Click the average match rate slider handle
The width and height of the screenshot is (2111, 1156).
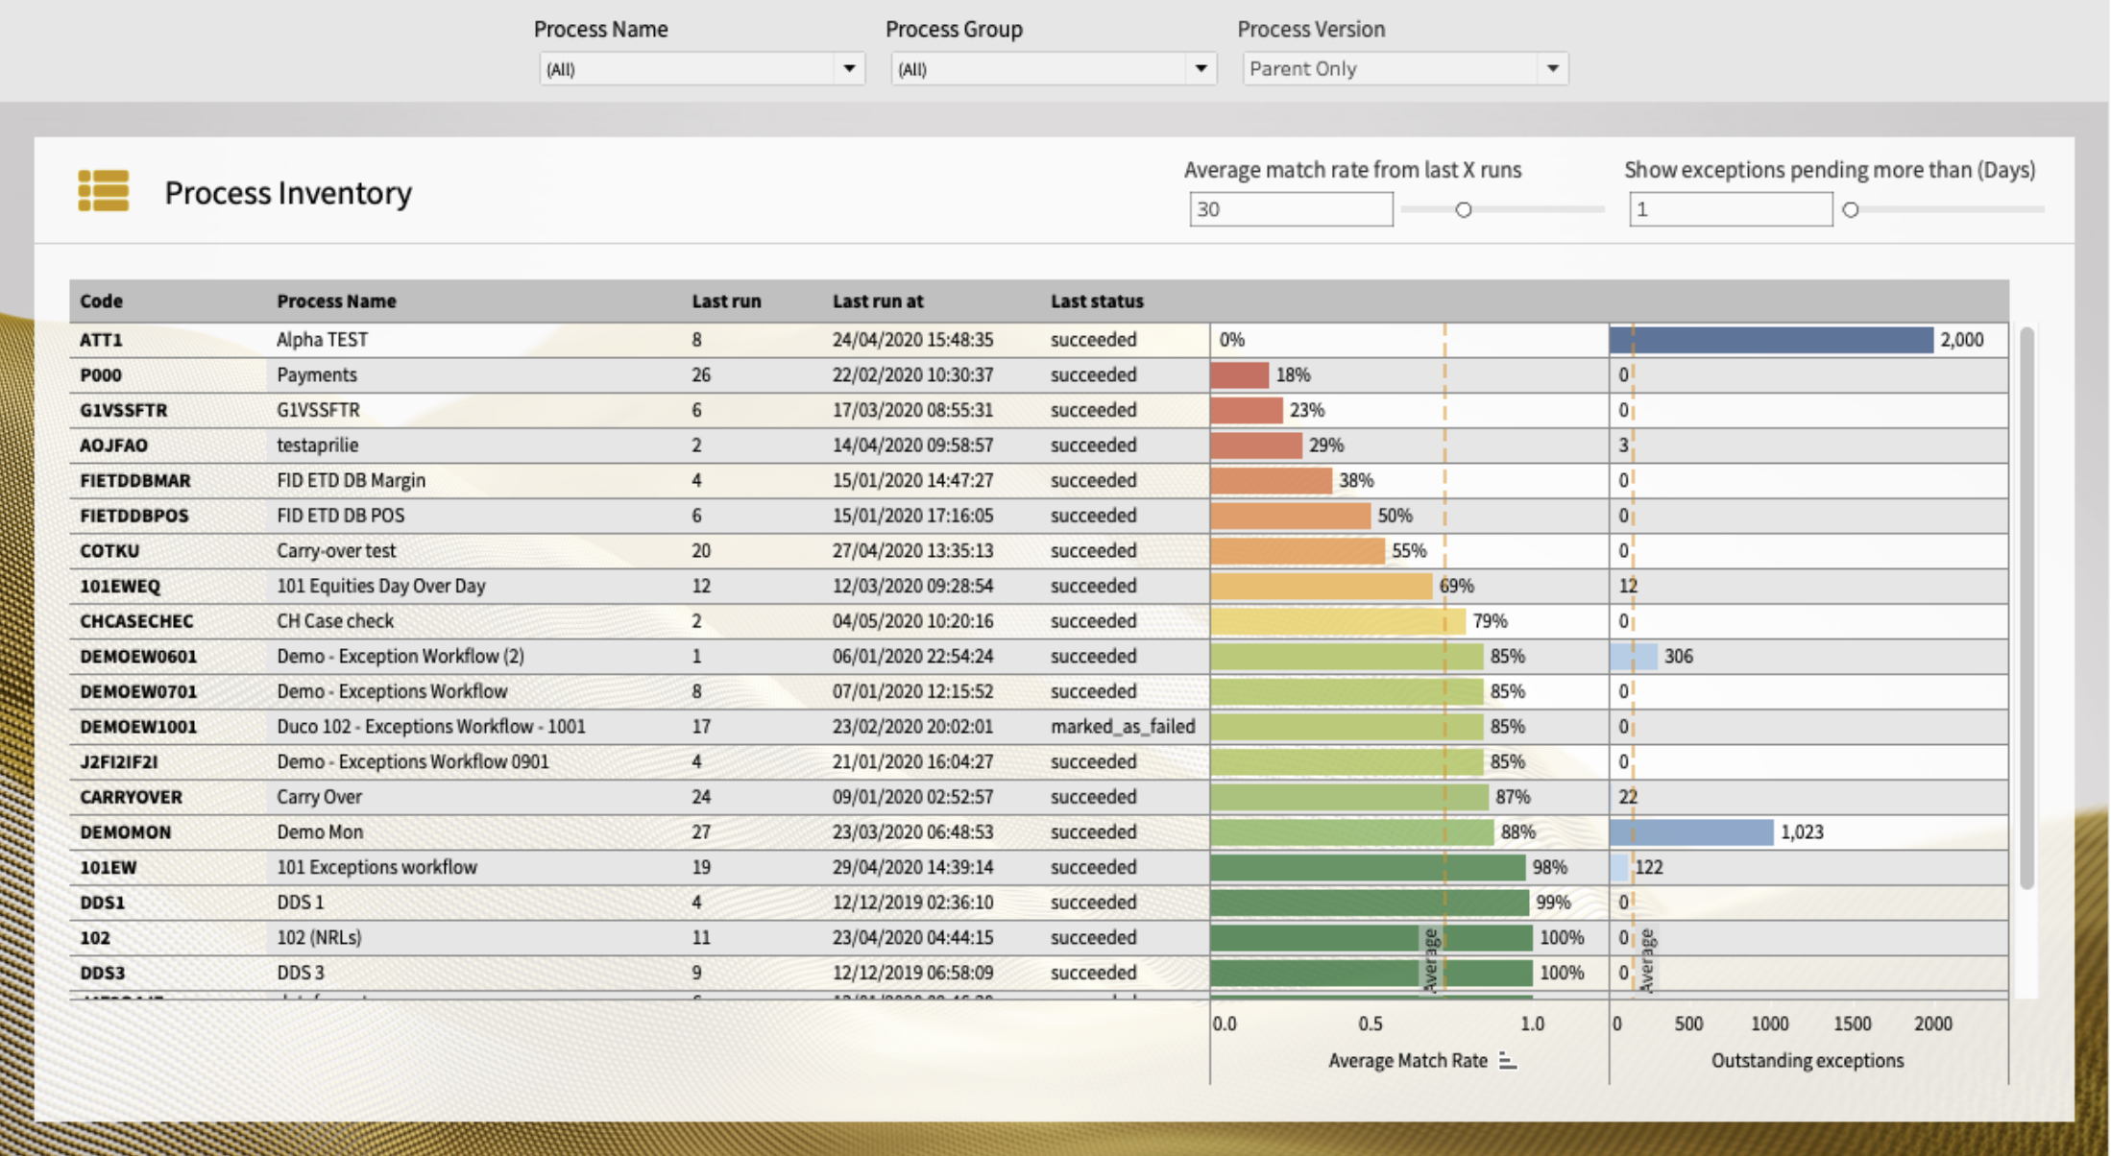point(1463,209)
